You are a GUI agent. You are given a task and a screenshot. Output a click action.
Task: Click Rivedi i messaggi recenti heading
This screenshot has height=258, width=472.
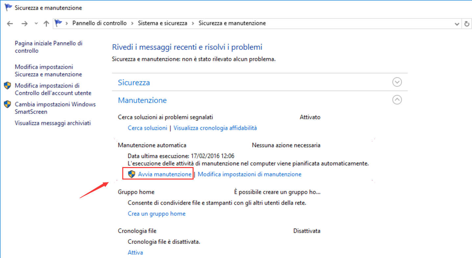pyautogui.click(x=187, y=47)
